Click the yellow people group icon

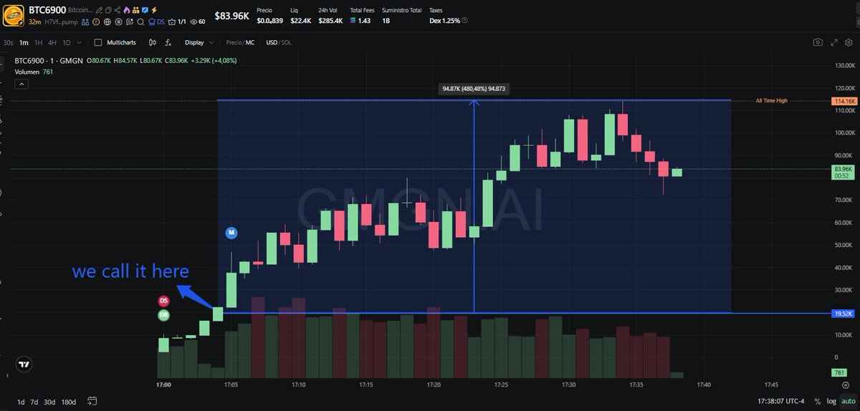click(x=135, y=10)
